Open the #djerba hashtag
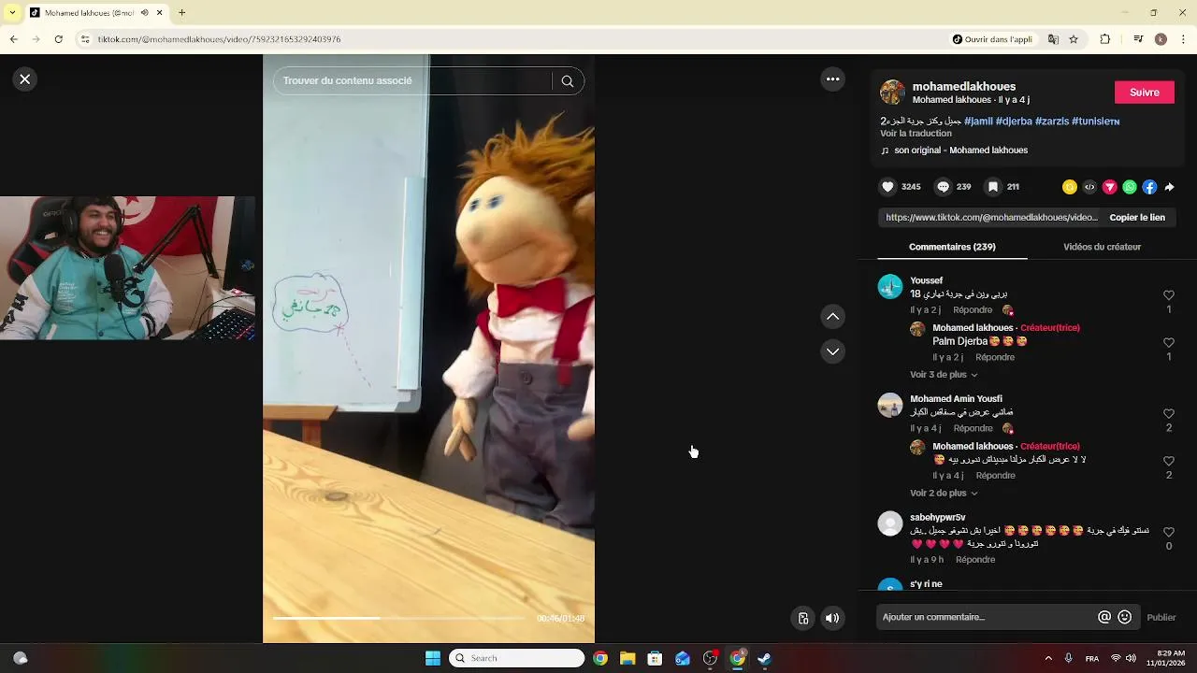 1014,121
